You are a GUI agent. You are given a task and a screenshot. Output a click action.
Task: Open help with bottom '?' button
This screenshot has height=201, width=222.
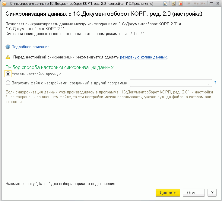(212, 193)
